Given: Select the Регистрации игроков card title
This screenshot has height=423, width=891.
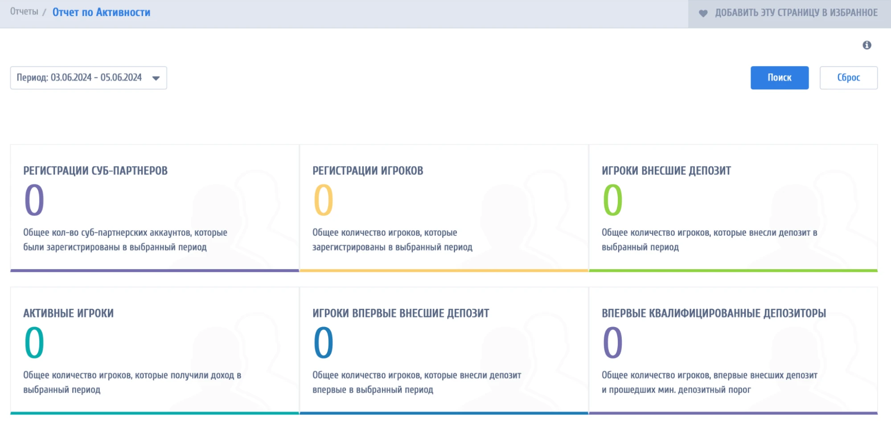Looking at the screenshot, I should click(368, 170).
